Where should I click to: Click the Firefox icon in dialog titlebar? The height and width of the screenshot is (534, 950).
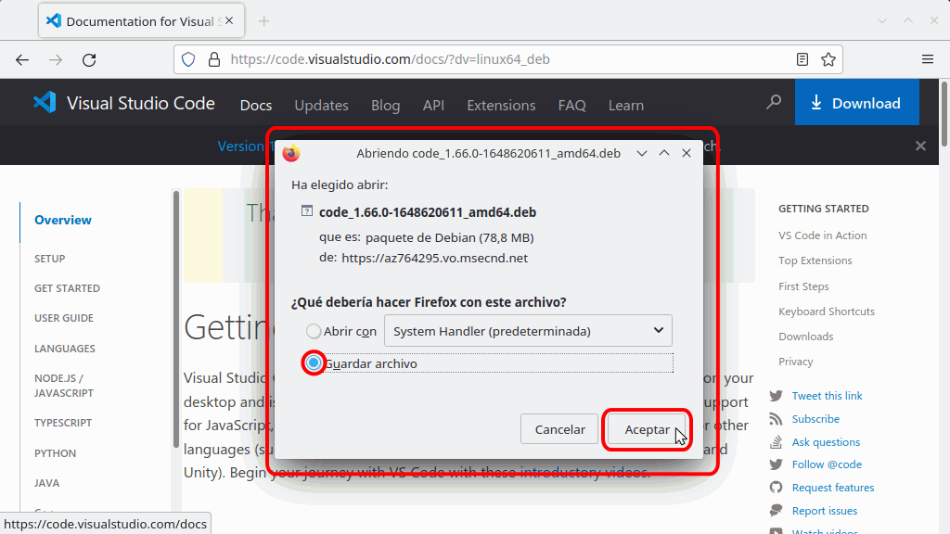click(291, 153)
